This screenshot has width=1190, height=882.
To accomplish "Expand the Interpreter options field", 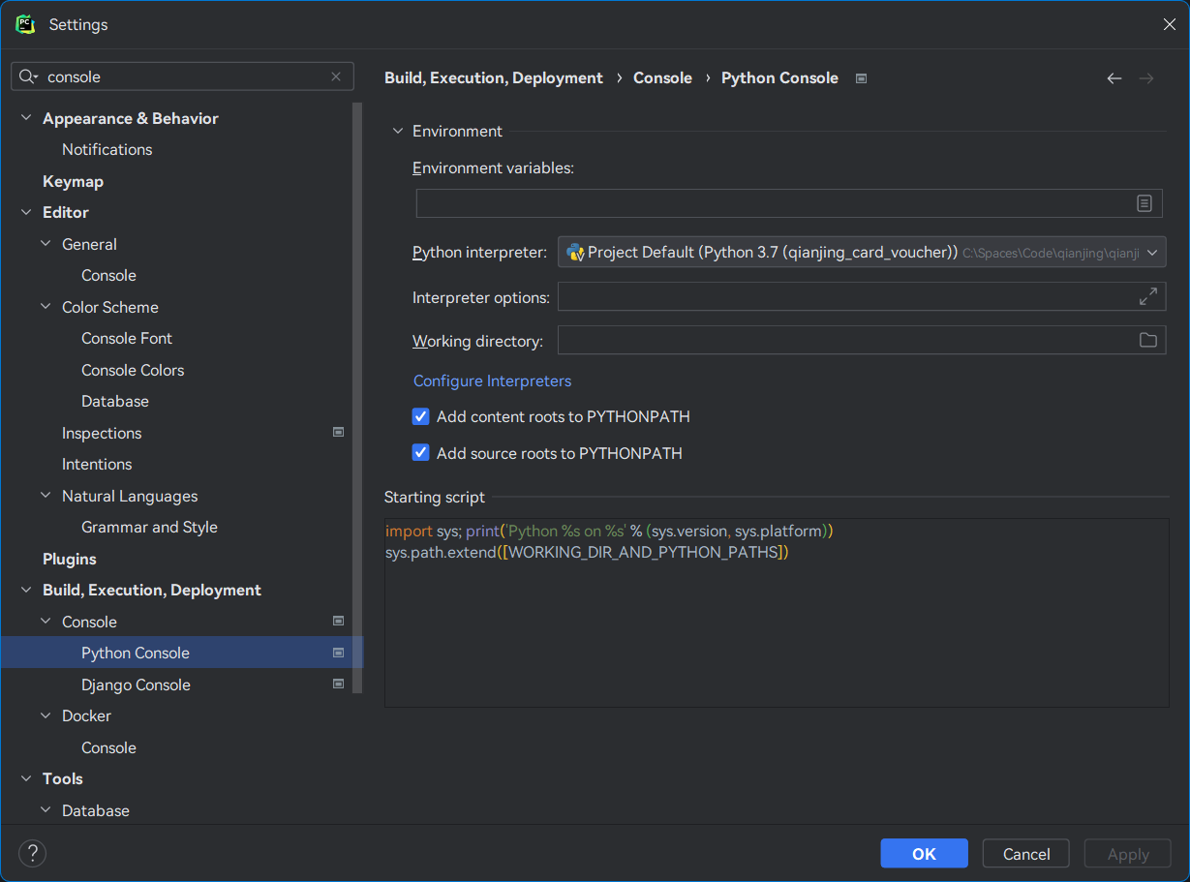I will pos(1148,297).
